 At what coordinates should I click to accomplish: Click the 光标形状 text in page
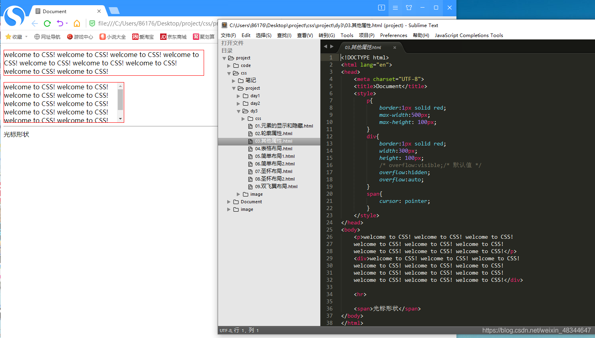tap(16, 134)
